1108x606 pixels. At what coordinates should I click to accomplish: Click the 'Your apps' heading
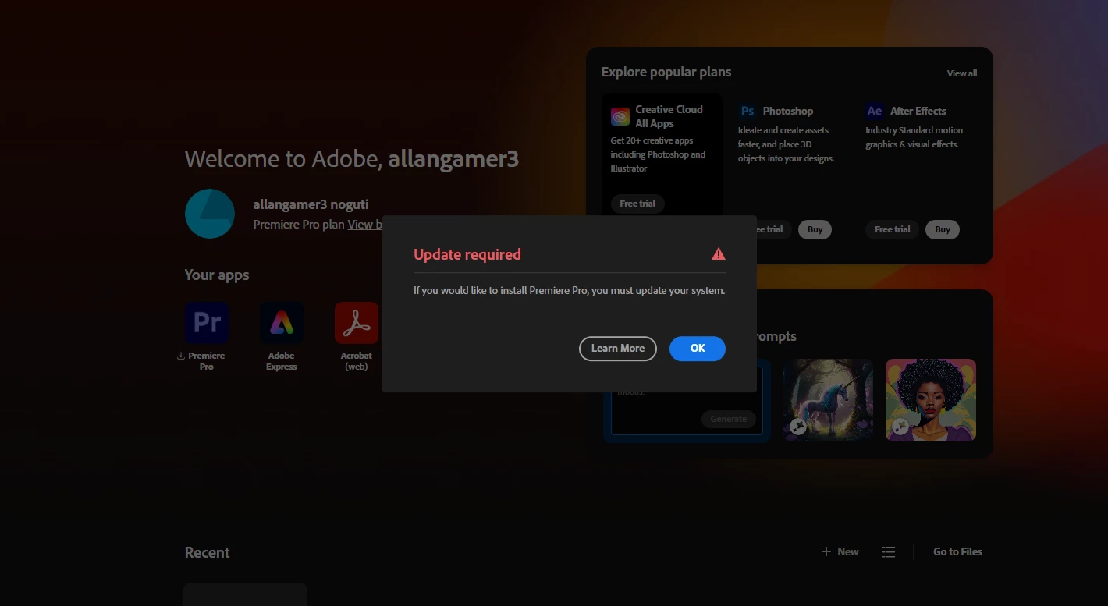point(217,275)
